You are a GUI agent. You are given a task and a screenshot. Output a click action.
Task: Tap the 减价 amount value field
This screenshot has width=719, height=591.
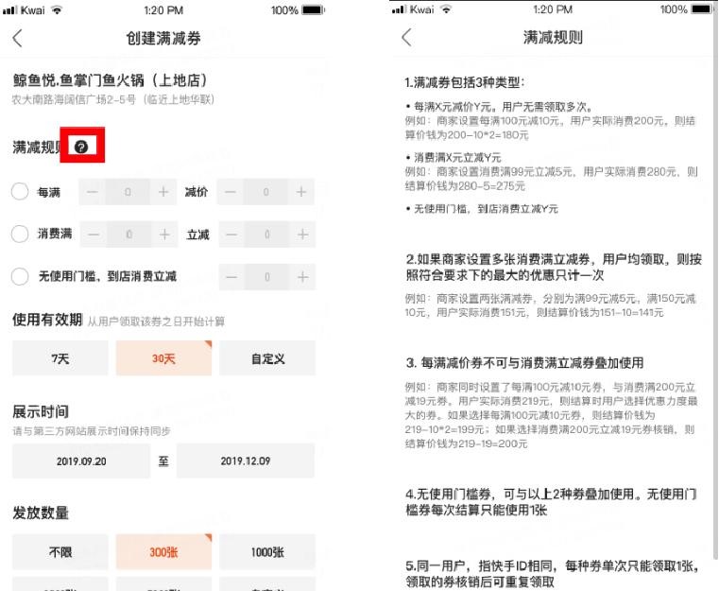[265, 192]
